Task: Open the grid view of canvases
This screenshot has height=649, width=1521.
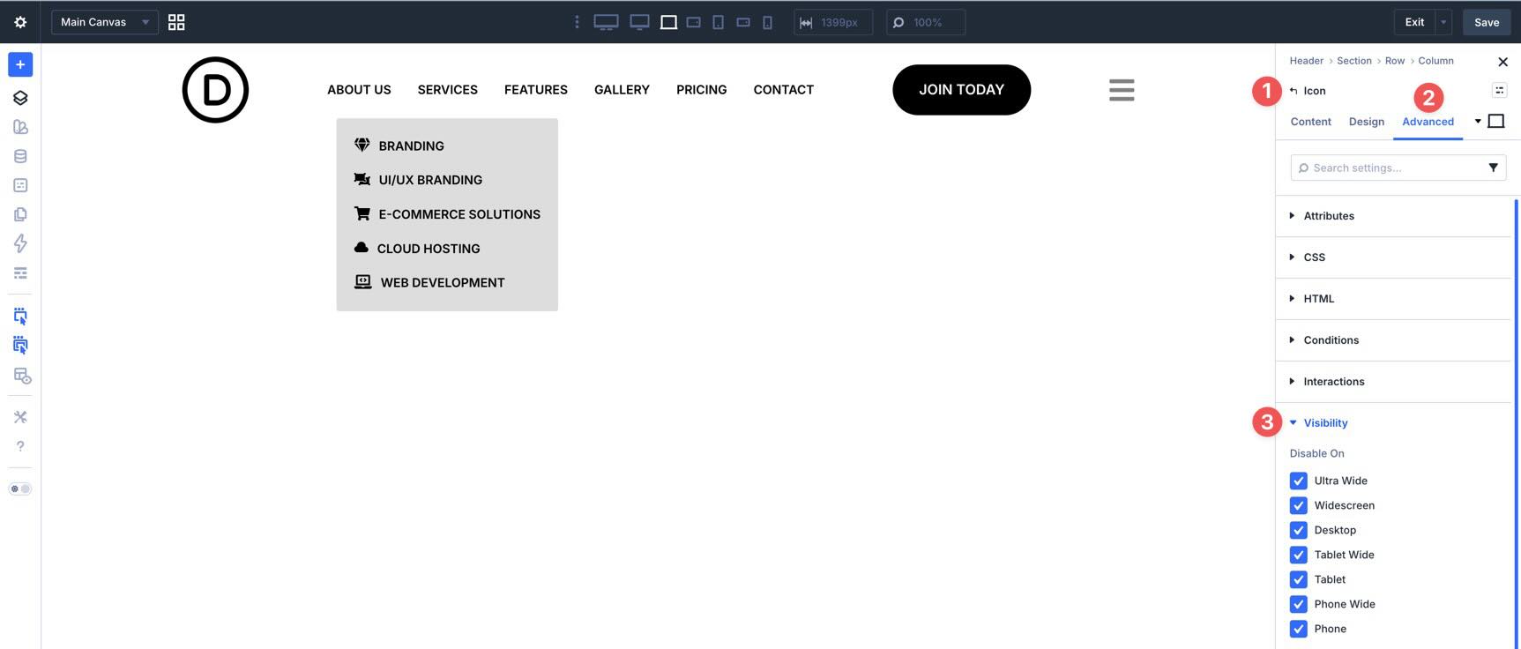Action: [176, 22]
